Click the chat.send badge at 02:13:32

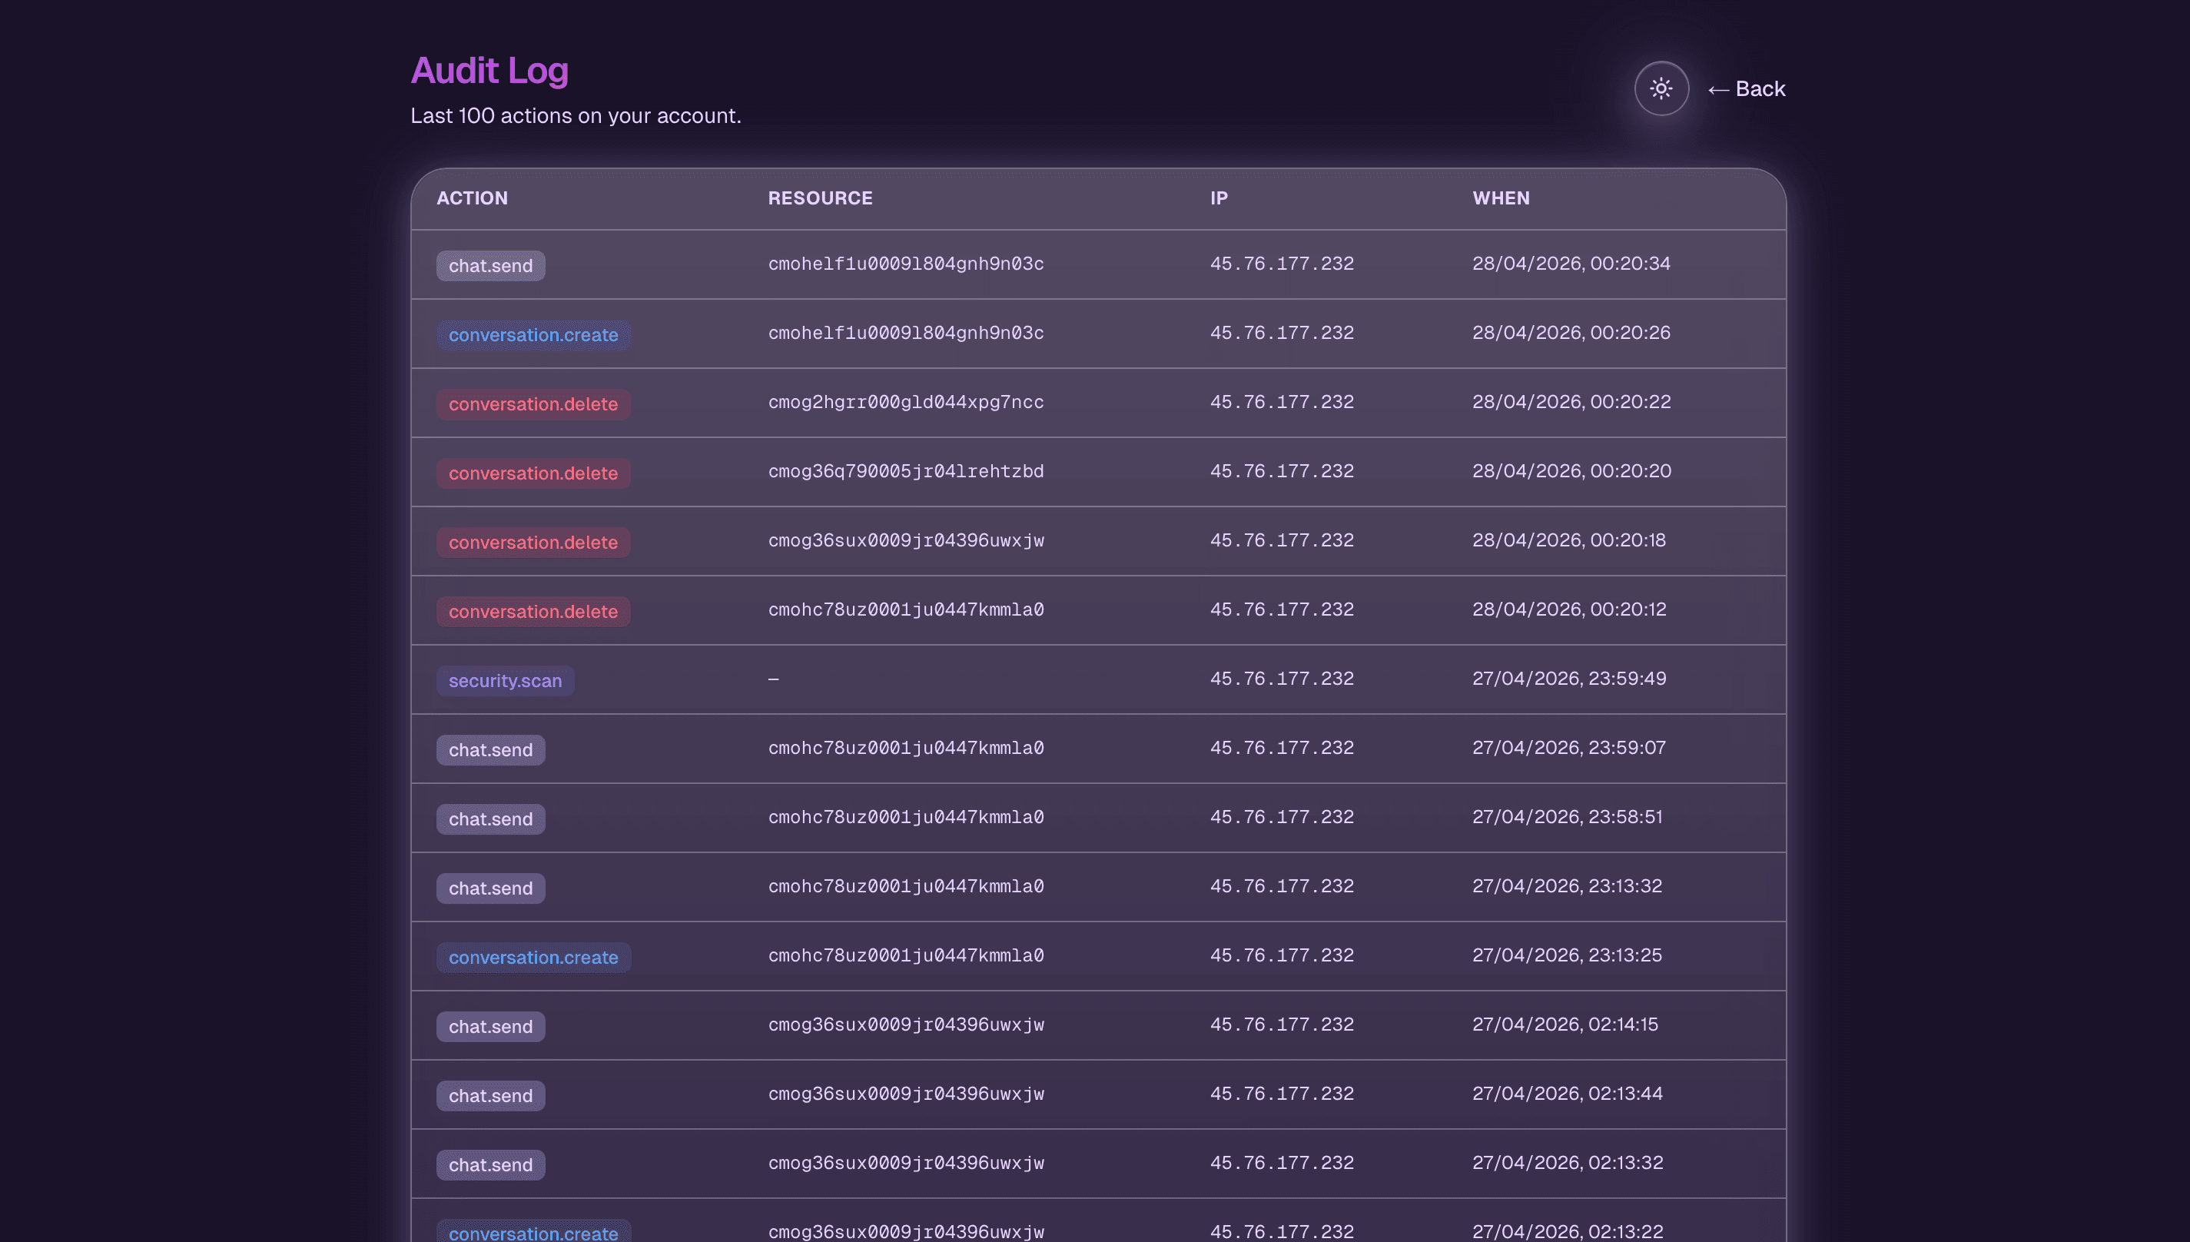[x=490, y=1164]
